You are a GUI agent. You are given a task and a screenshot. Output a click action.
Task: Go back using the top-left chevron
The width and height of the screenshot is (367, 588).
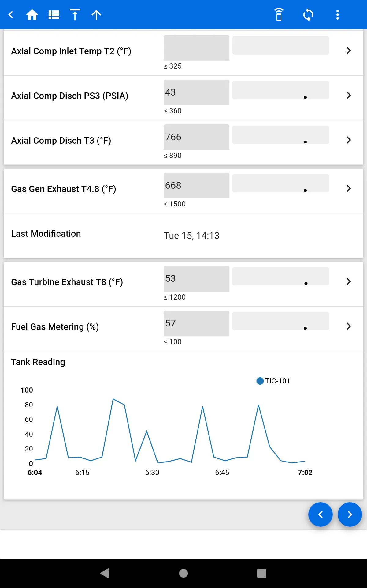pyautogui.click(x=11, y=15)
